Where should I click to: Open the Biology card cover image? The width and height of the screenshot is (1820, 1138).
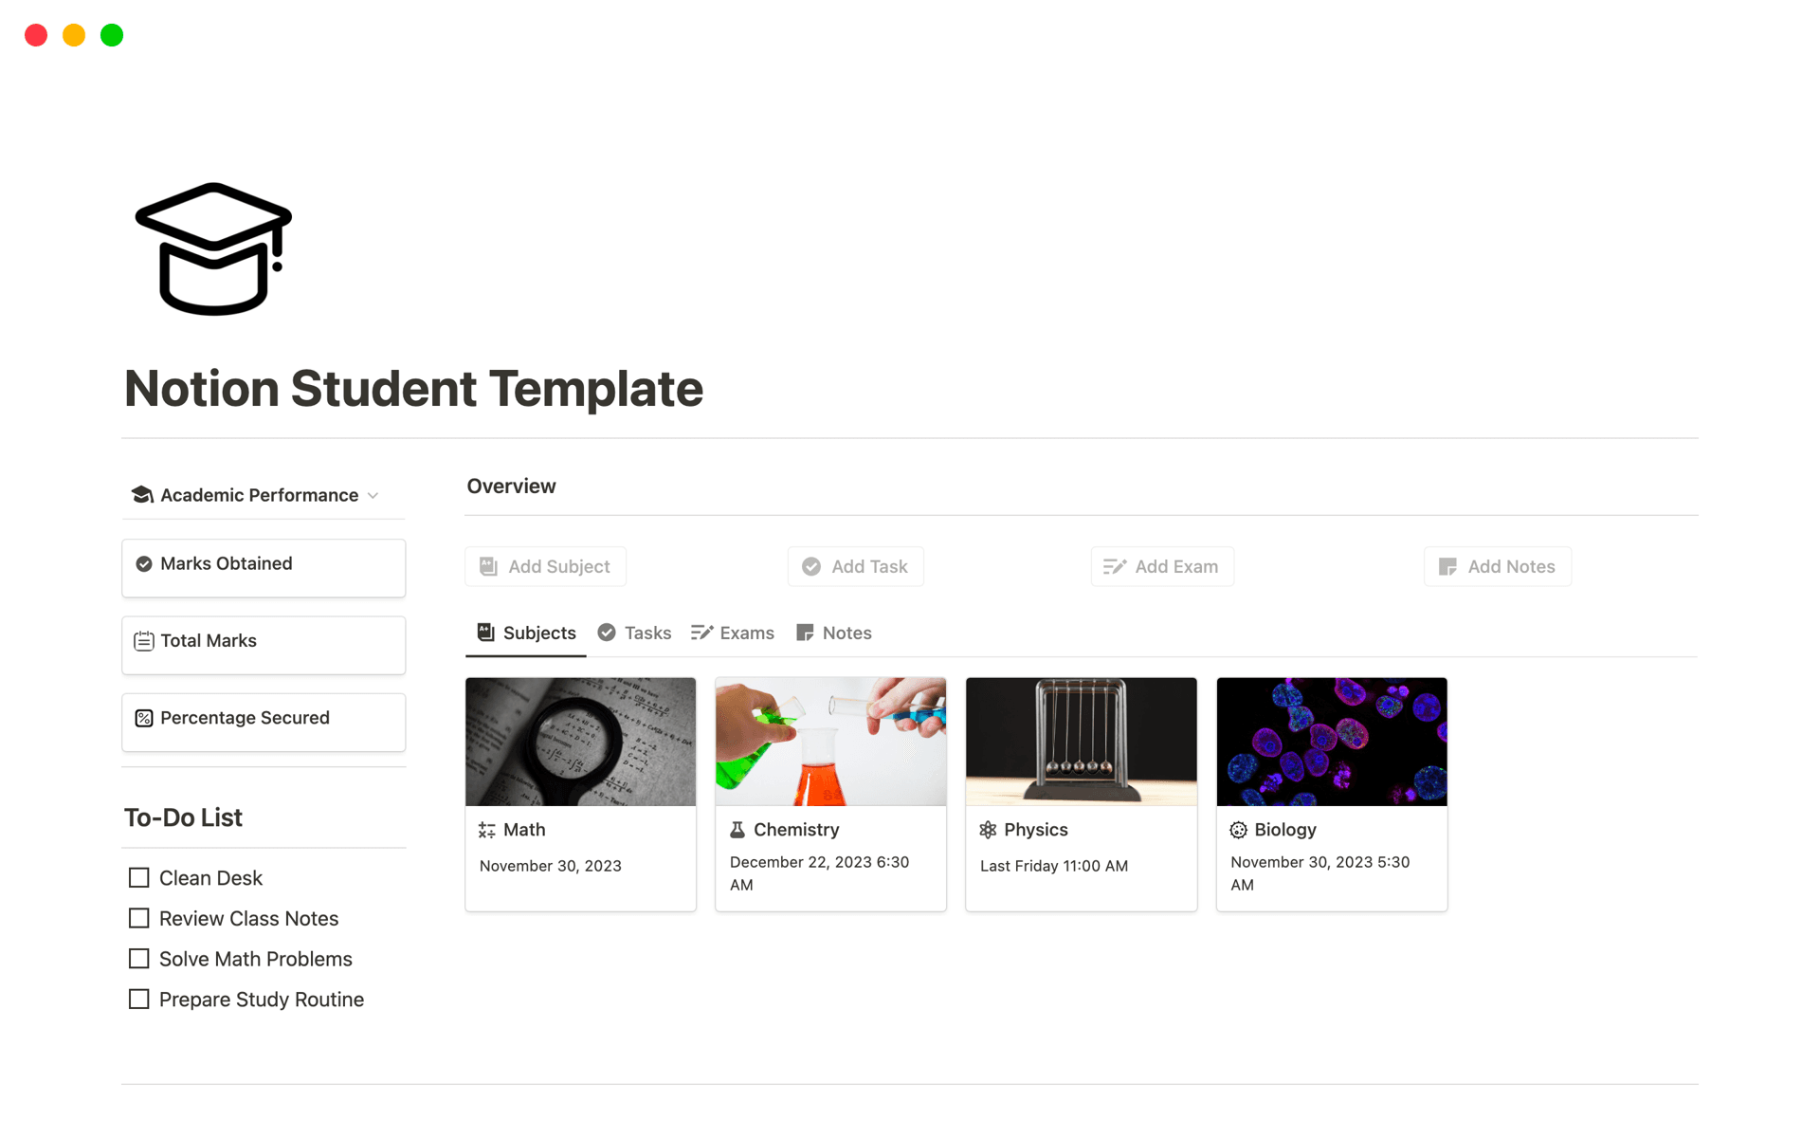coord(1332,742)
